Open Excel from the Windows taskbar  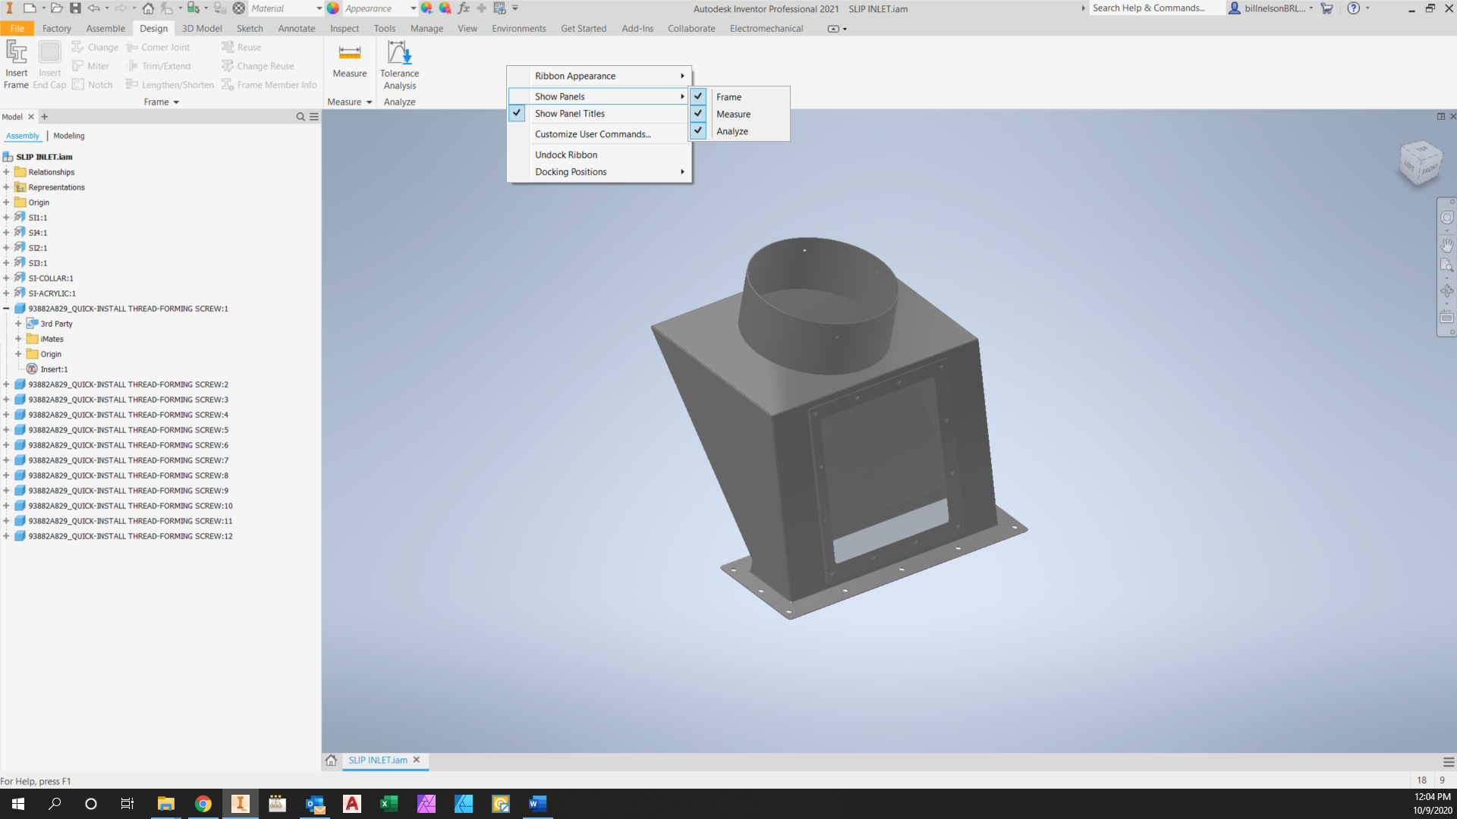(x=389, y=804)
